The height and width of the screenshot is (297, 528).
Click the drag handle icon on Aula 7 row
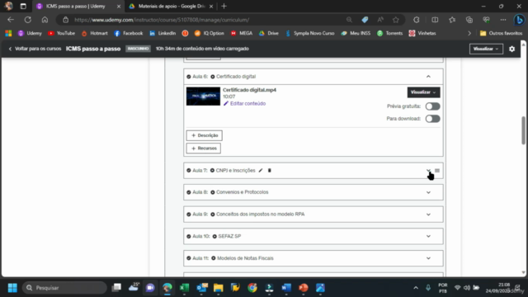pos(437,171)
